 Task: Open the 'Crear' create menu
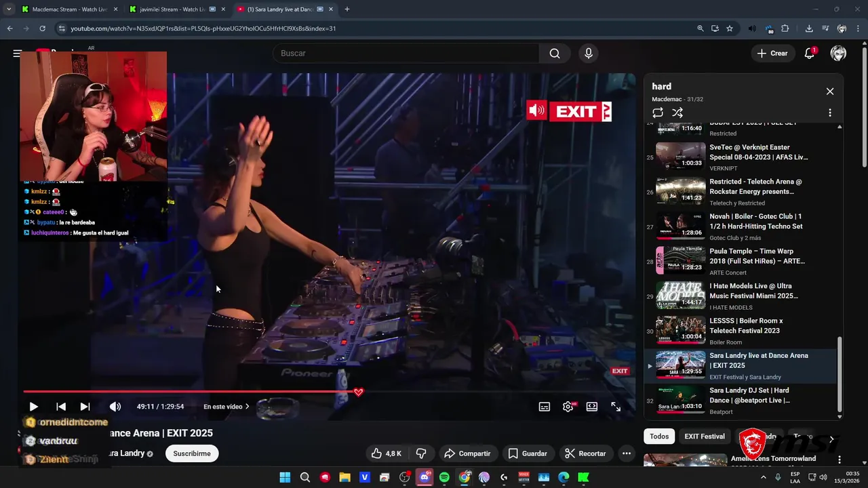tap(772, 54)
